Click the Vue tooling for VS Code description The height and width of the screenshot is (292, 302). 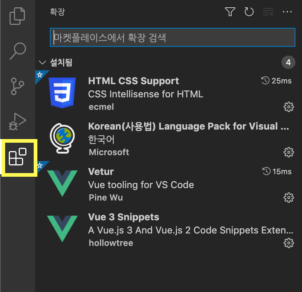pos(141,185)
